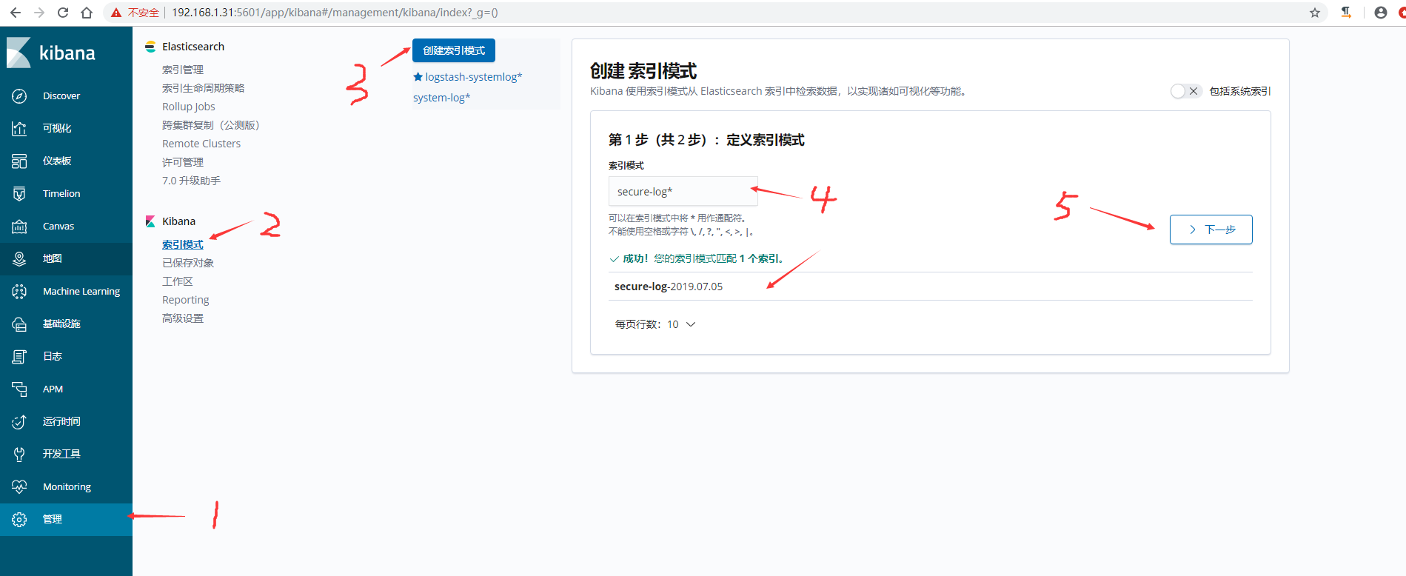1406x576 pixels.
Task: Open the 地图 maps icon
Action: (x=19, y=259)
